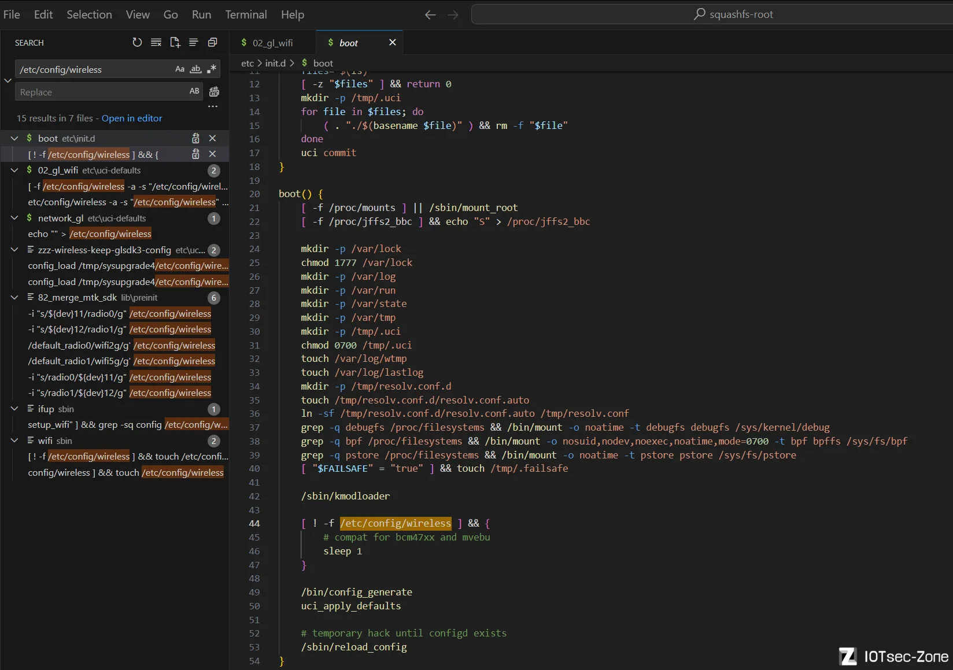953x670 pixels.
Task: Click Open in editor link
Action: (132, 118)
